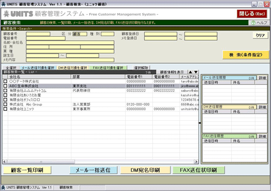Click the 名前・会社名 input field
This screenshot has height=191, width=271.
[x=70, y=43]
